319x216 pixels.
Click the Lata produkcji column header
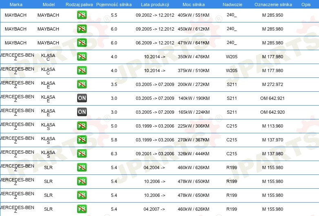click(155, 4)
